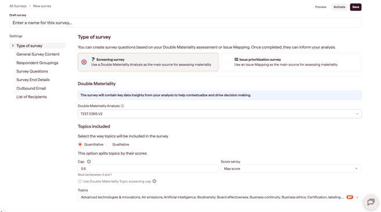Viewport: 381px width, 212px height.
Task: Click the New survey breadcrumb
Action: tap(42, 6)
